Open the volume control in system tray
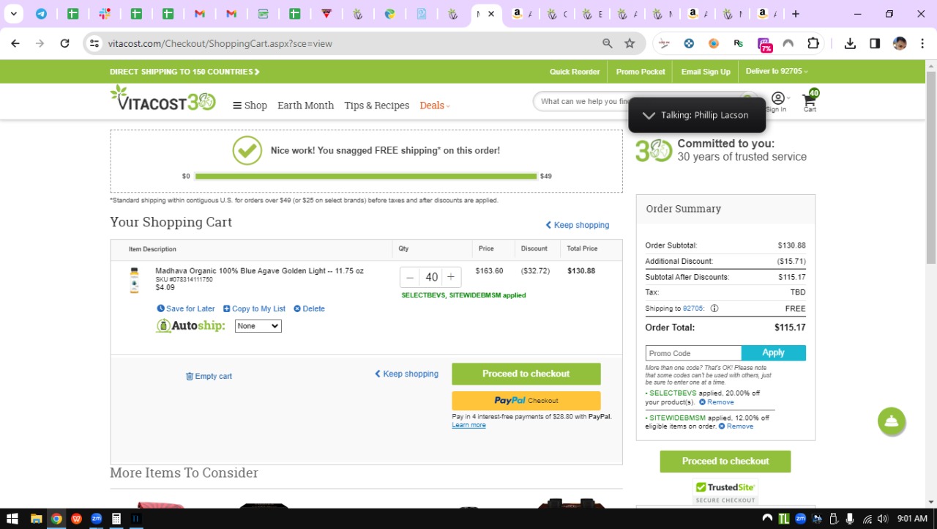937x529 pixels. (x=882, y=519)
